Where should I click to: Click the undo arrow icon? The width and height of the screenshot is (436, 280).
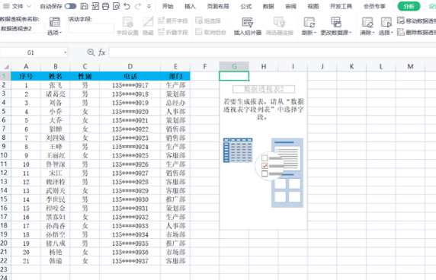coord(127,6)
